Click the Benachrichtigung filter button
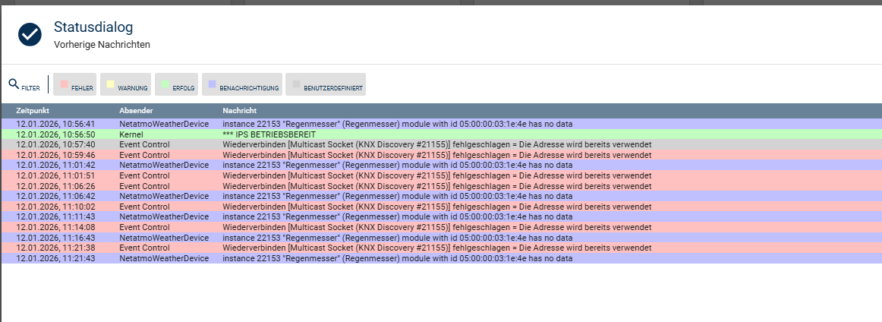This screenshot has width=882, height=322. coord(242,85)
